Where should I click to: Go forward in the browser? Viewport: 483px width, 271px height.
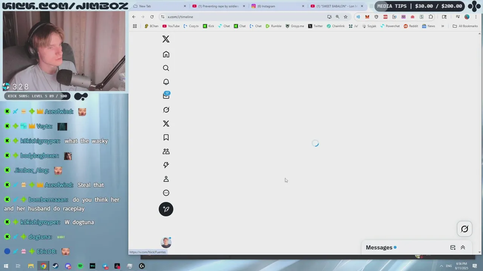143,17
